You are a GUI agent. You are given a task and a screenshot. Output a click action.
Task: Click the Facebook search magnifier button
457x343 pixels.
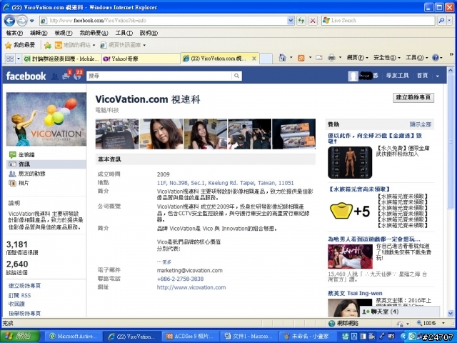236,76
